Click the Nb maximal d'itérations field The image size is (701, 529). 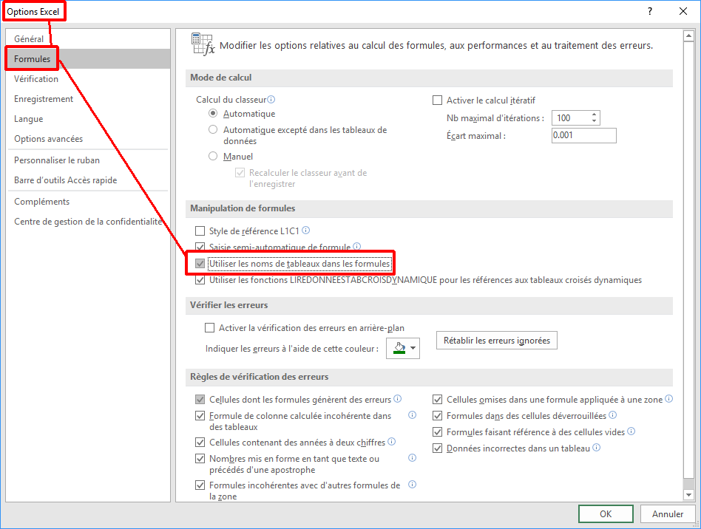571,118
